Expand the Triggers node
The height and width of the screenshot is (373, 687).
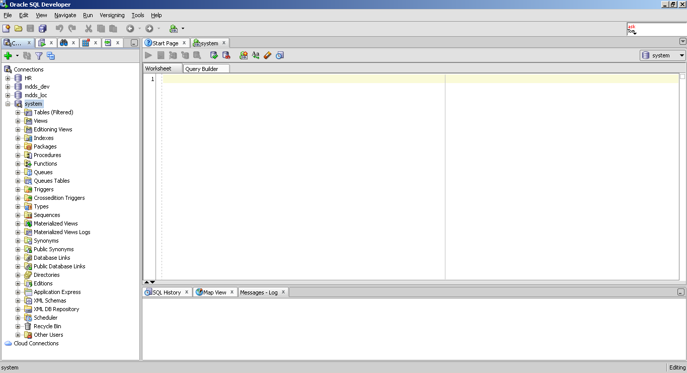(18, 189)
